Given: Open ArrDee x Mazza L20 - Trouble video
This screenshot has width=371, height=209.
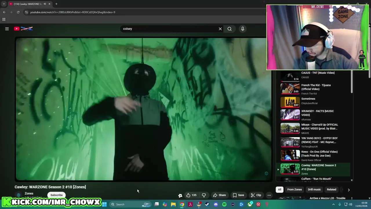Looking at the screenshot, I should click(328, 198).
